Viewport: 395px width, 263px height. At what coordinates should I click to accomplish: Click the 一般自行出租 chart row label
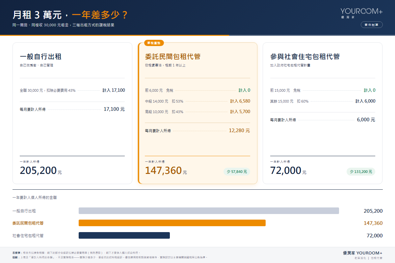pos(24,211)
